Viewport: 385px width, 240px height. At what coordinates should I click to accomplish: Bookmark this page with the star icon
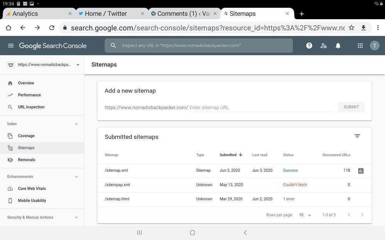tap(351, 28)
